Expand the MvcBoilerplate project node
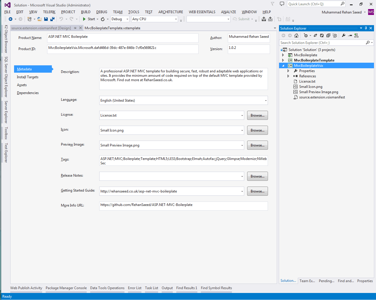 coord(283,55)
